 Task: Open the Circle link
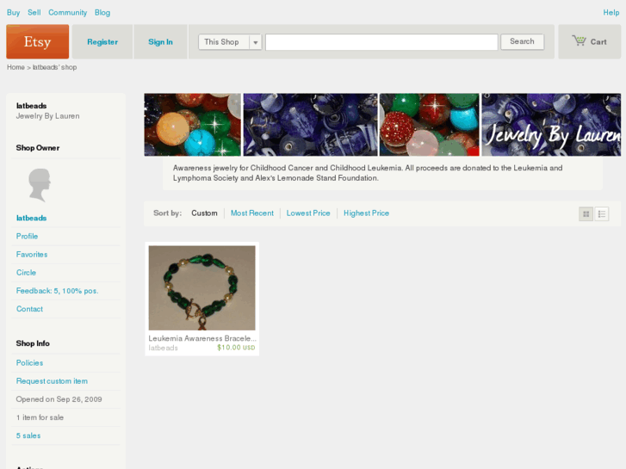[x=26, y=273]
